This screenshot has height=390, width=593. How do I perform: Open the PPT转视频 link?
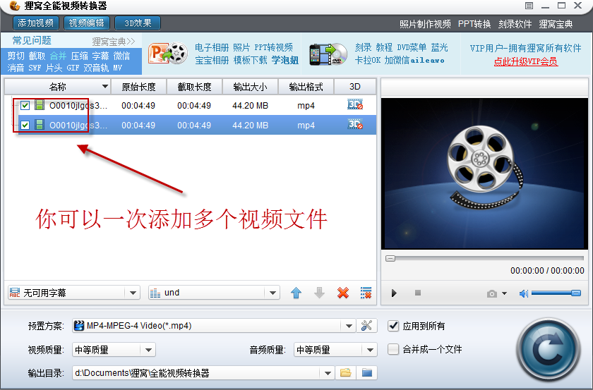coord(273,48)
